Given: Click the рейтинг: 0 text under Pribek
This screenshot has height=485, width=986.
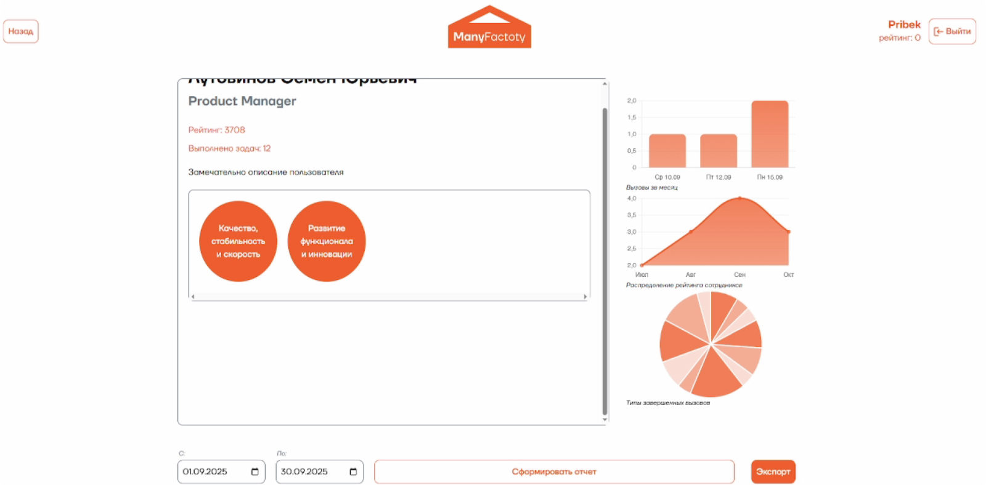Looking at the screenshot, I should click(900, 38).
